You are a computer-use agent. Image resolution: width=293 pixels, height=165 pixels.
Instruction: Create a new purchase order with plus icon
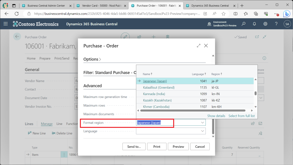tap(153, 37)
